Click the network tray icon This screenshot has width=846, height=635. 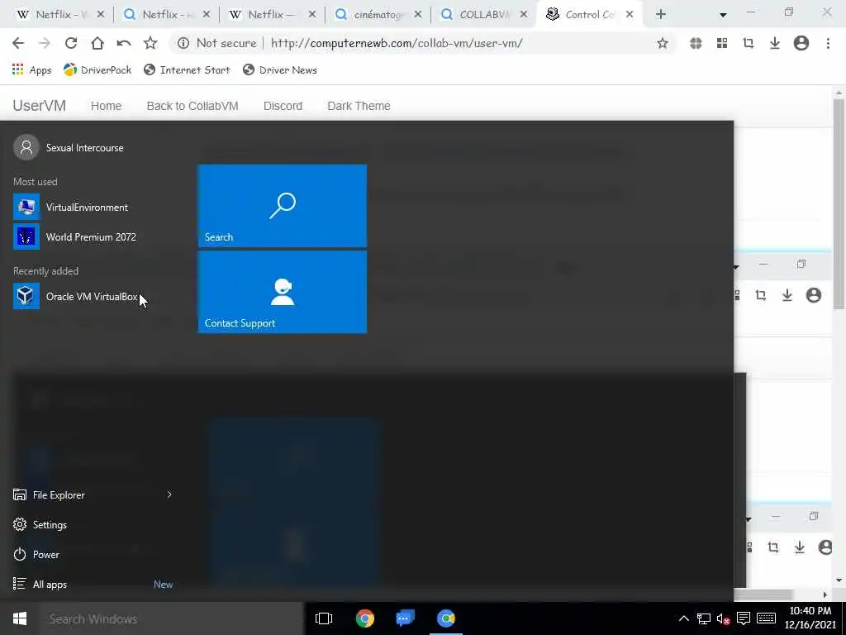tap(704, 618)
